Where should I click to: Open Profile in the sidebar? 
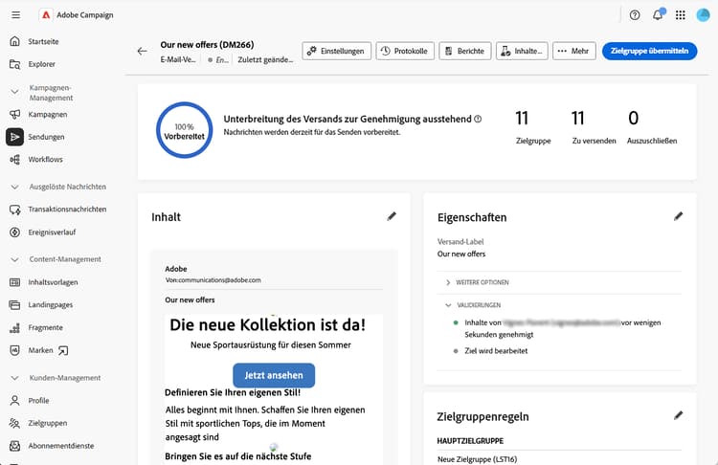[x=38, y=401]
